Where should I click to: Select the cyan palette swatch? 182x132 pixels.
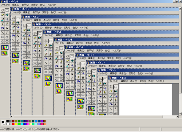[x=22, y=124]
